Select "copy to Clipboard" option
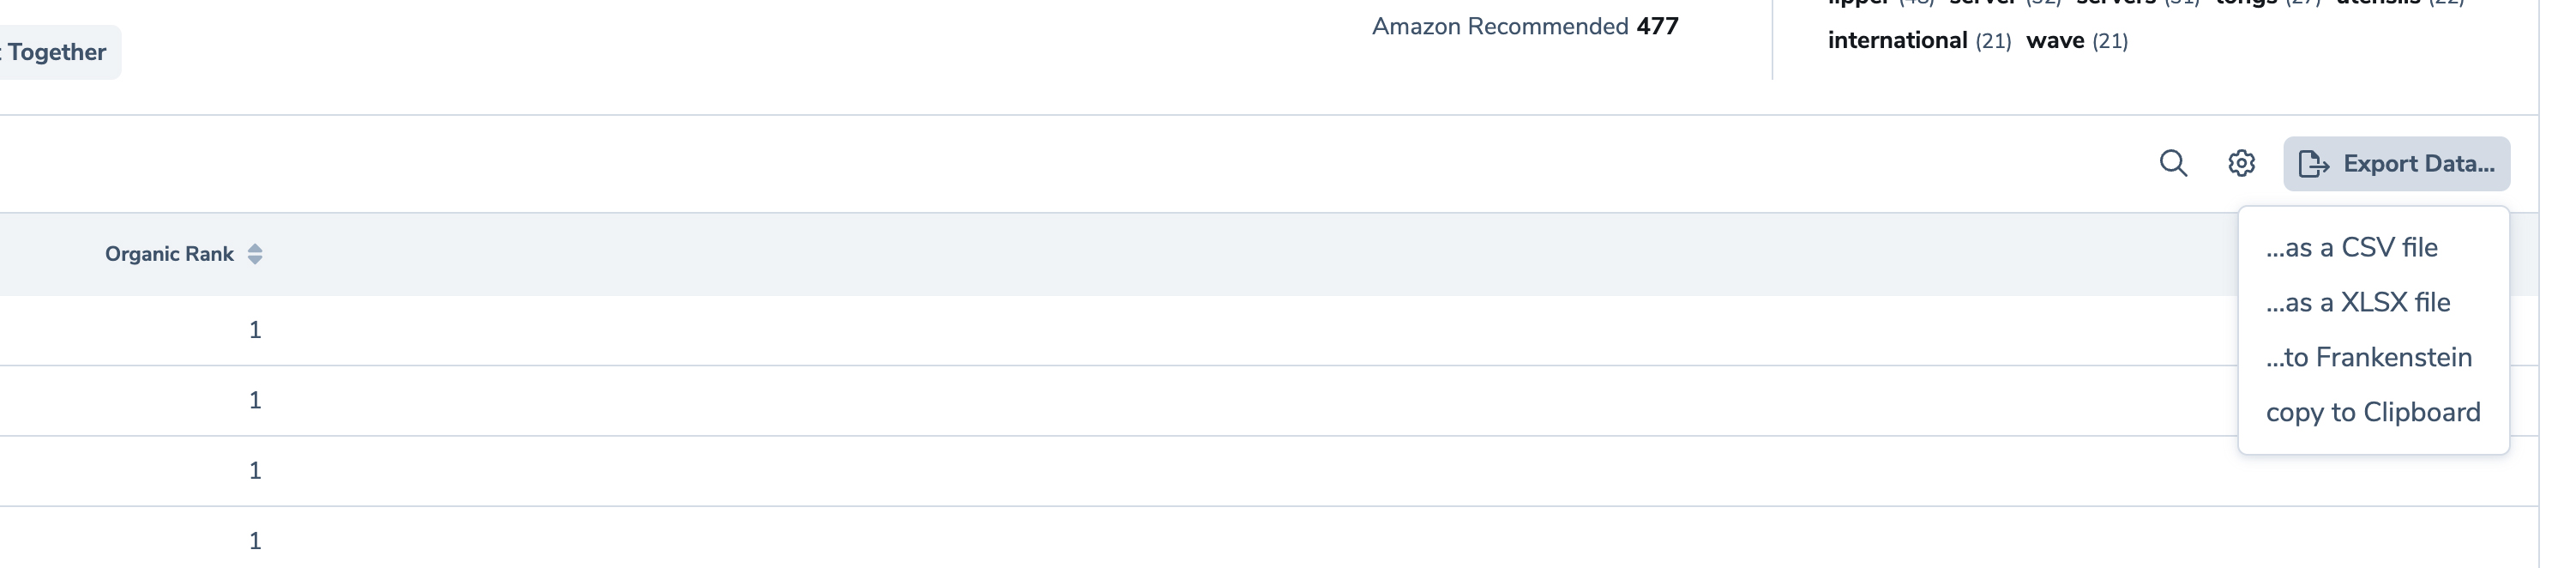 tap(2372, 412)
